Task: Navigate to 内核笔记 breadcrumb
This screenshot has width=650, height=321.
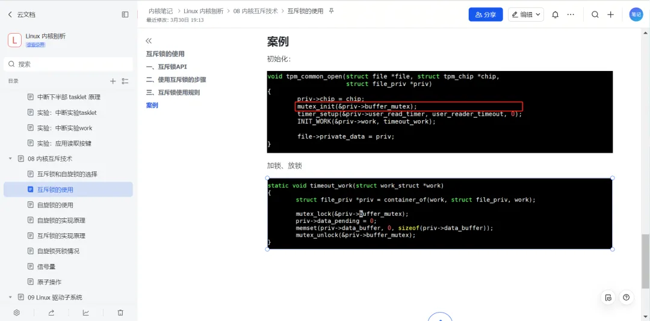Action: pyautogui.click(x=161, y=11)
